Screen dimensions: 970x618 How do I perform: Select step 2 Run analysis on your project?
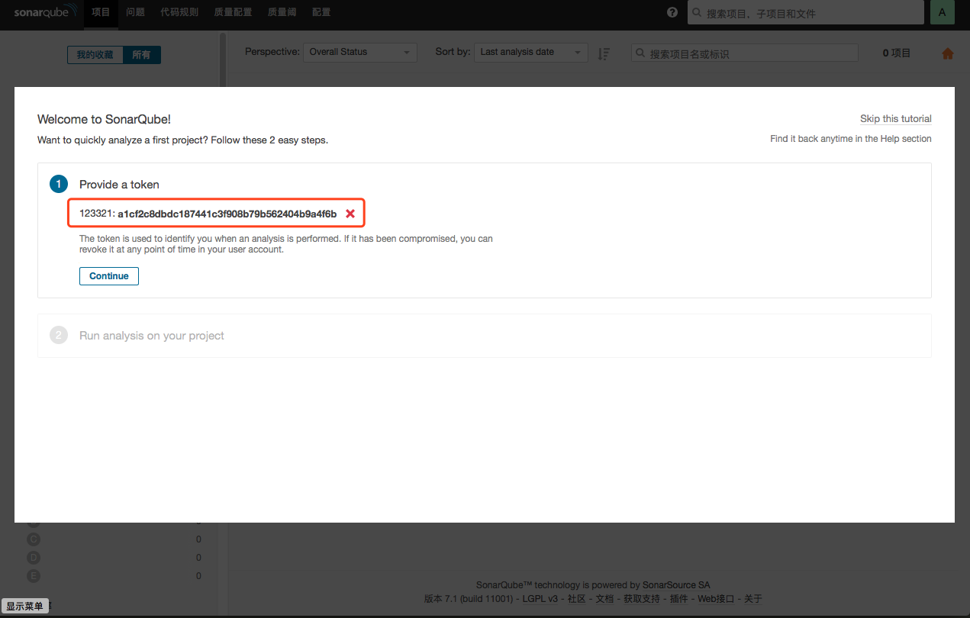point(485,336)
